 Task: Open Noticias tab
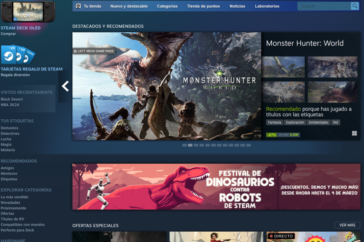237,6
